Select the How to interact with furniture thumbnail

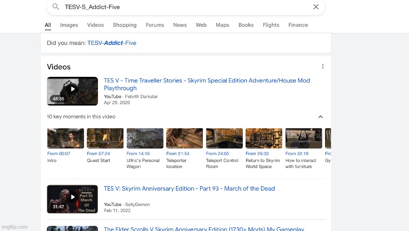[304, 138]
